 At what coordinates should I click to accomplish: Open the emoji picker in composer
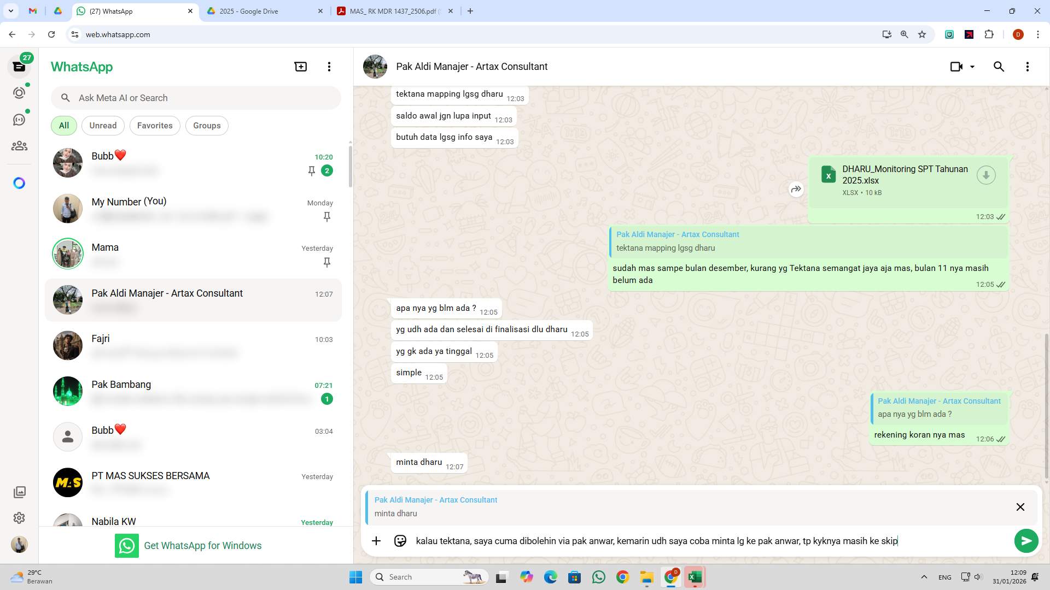click(400, 541)
